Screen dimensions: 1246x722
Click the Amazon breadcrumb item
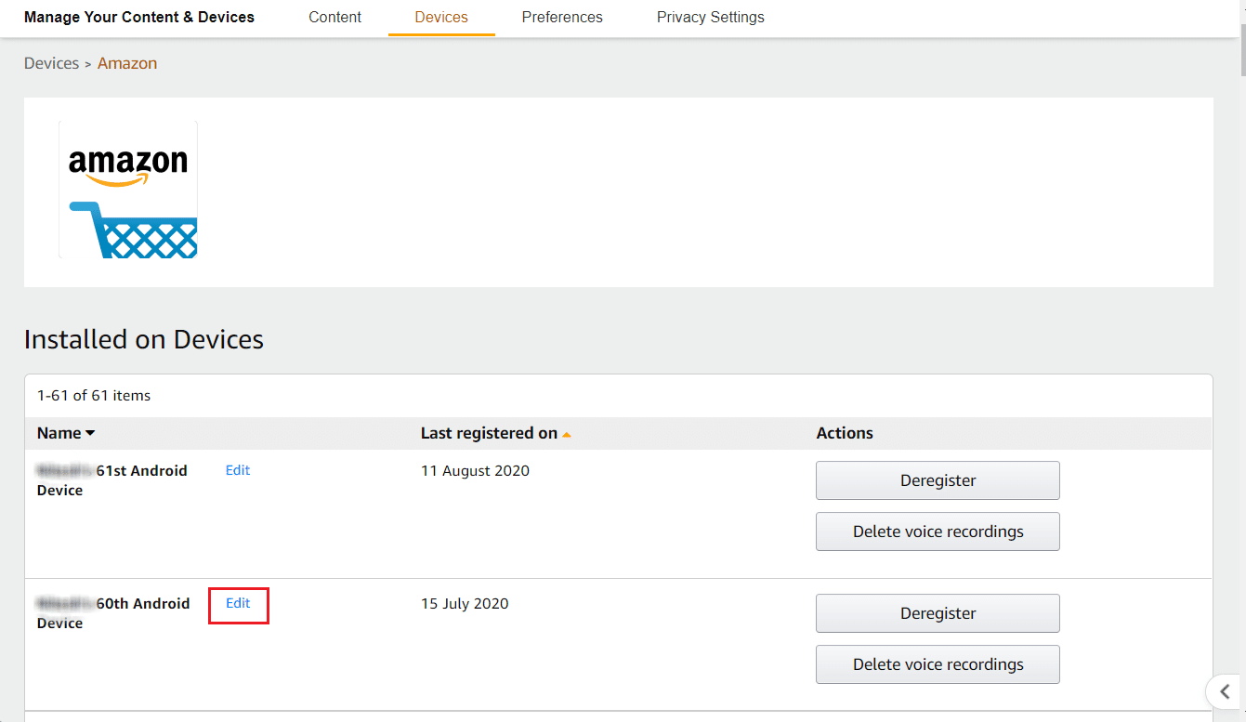click(x=127, y=63)
